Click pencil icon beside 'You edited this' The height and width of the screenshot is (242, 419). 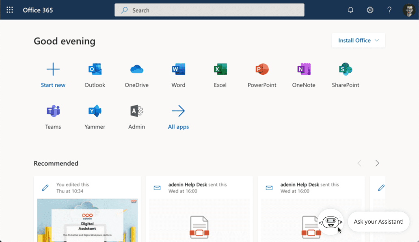pyautogui.click(x=45, y=188)
